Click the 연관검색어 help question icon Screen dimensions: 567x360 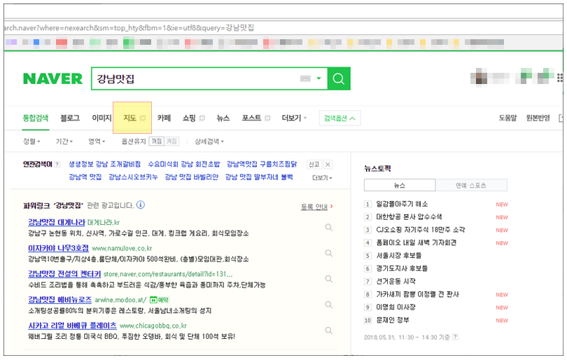click(57, 165)
